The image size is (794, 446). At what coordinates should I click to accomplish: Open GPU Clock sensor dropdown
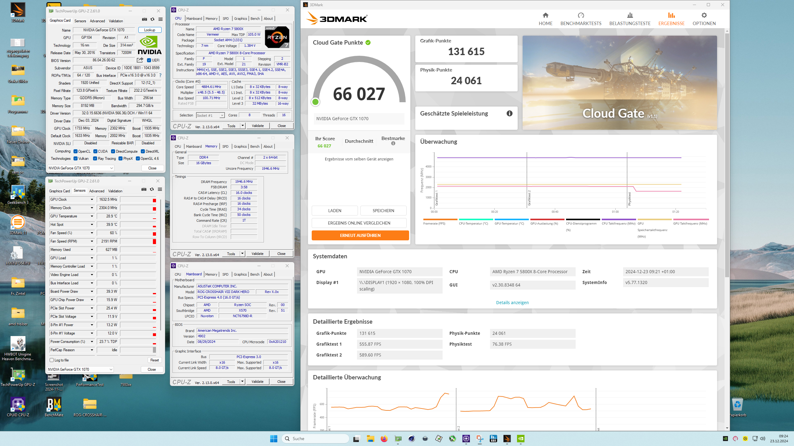92,199
